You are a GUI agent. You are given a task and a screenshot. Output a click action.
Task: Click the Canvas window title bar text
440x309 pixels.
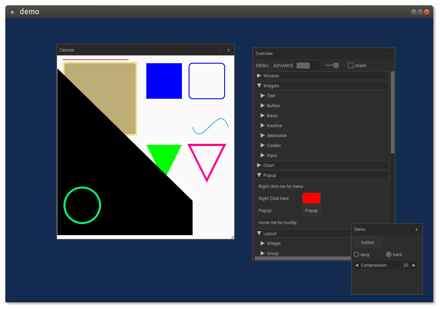(67, 50)
